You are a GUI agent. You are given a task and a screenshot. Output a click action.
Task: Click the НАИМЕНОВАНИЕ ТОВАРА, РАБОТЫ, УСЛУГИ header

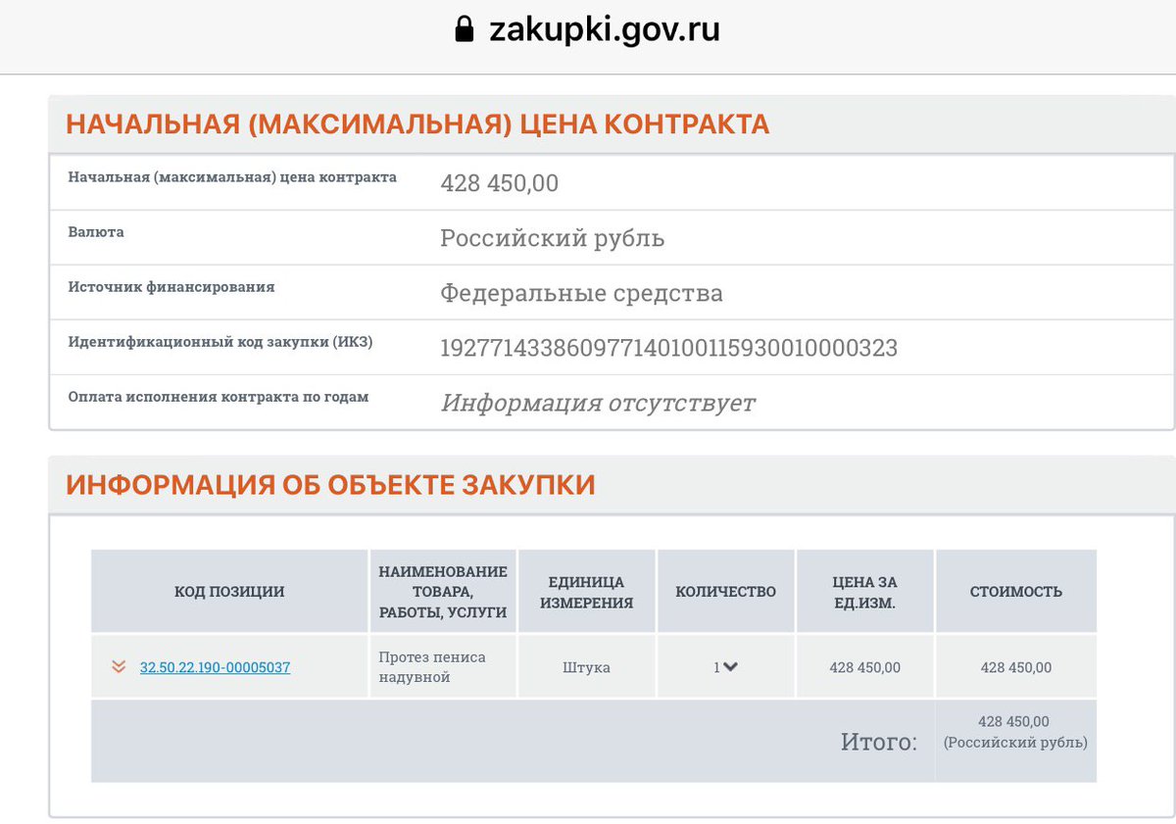click(x=443, y=592)
